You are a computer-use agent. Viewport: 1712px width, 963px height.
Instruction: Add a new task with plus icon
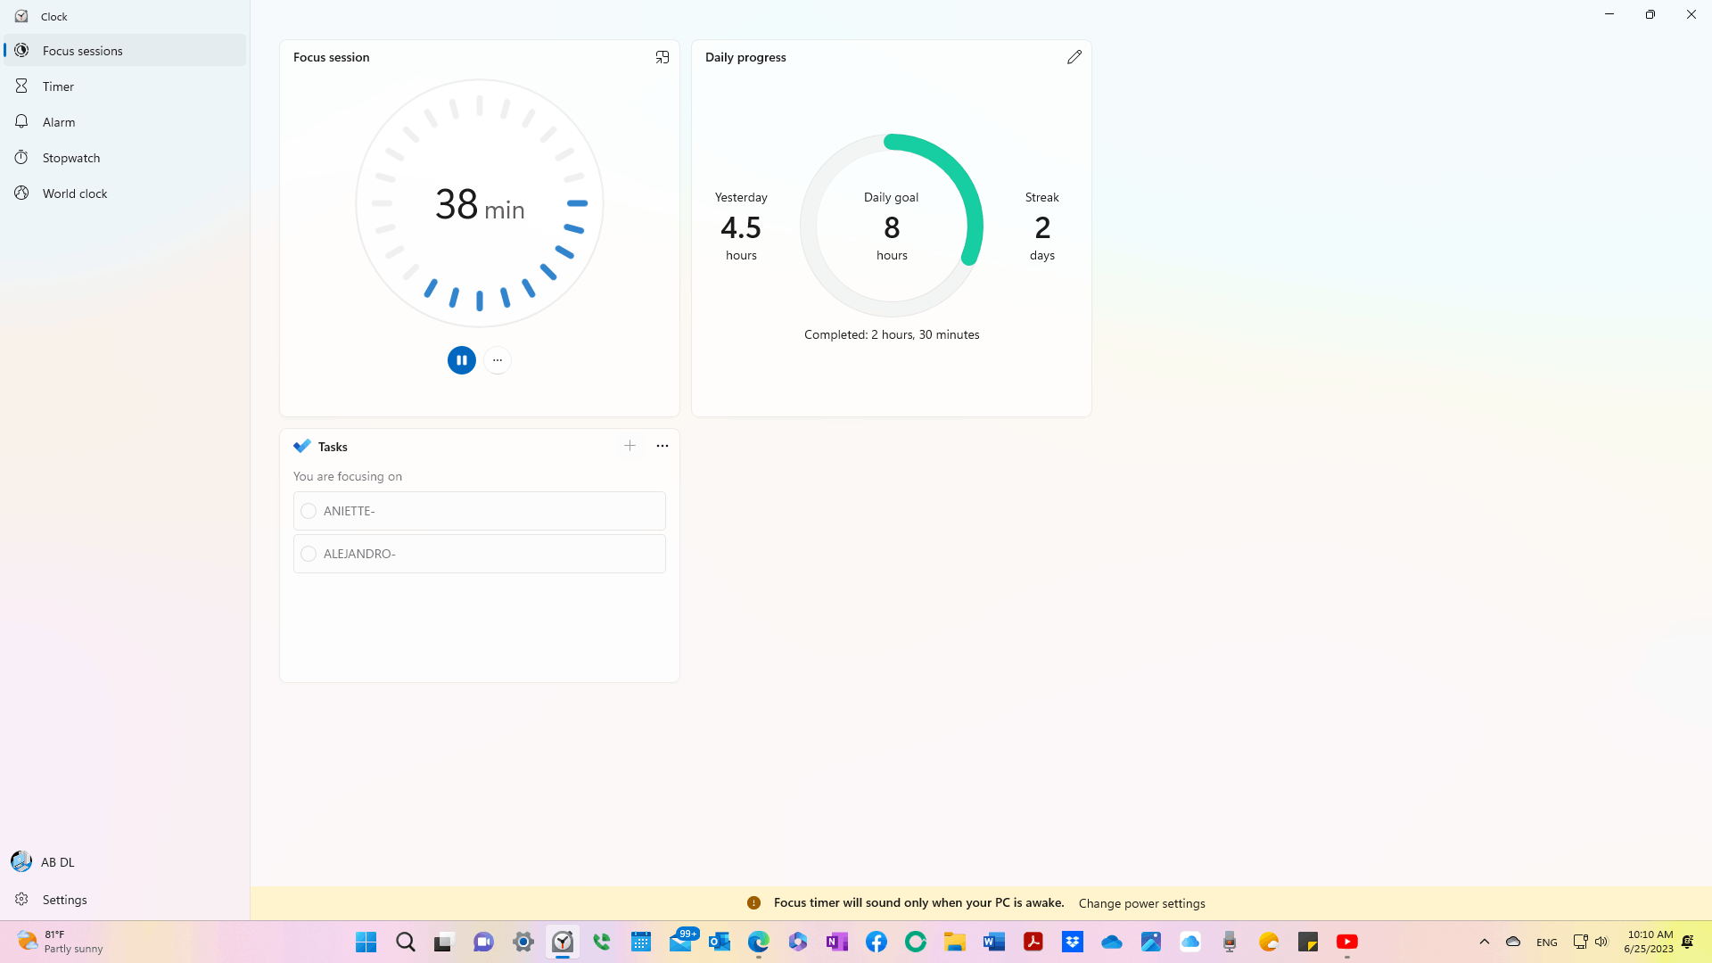point(630,446)
